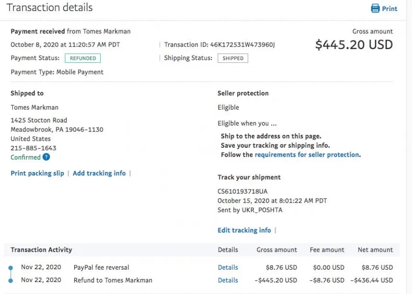Image resolution: width=412 pixels, height=294 pixels.
Task: Click the Confirmed address status text
Action: [26, 157]
